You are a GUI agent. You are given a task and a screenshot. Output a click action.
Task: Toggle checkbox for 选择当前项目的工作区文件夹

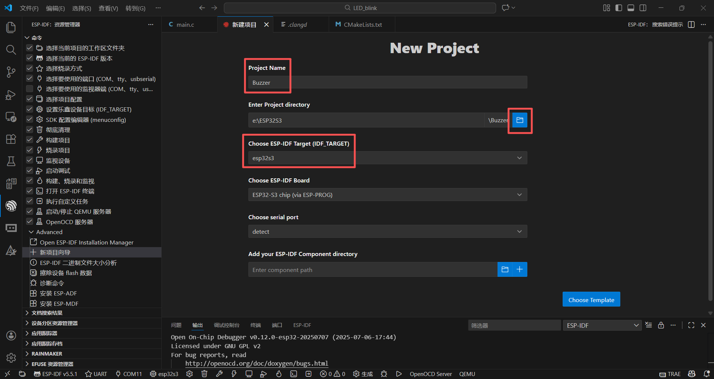click(29, 48)
